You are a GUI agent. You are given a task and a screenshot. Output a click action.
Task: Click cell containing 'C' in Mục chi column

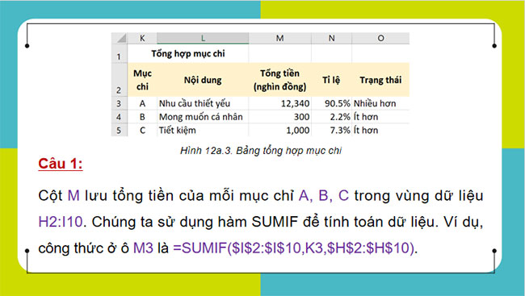point(142,130)
